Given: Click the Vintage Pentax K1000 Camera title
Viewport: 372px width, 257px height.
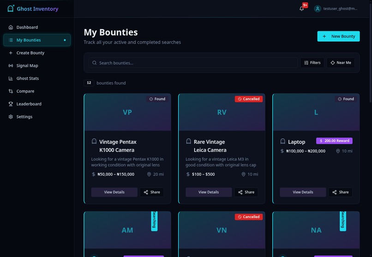Looking at the screenshot, I should tap(118, 146).
